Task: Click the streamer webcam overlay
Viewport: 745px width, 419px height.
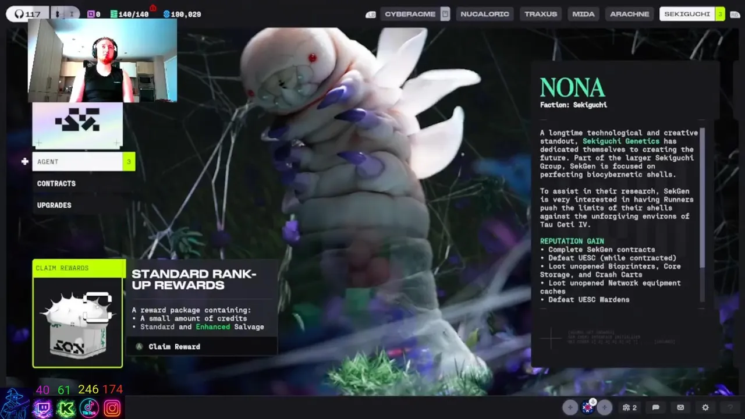Action: (102, 61)
